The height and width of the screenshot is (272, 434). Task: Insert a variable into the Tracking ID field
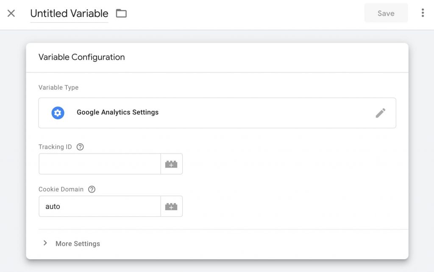coord(171,164)
